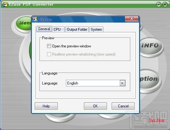Open the General tab
170x130 pixels.
tap(44, 29)
